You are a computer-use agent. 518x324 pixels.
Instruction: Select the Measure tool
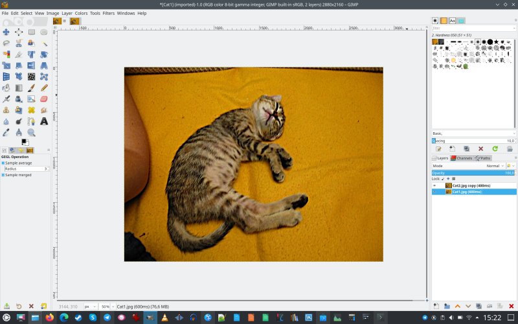pos(19,133)
